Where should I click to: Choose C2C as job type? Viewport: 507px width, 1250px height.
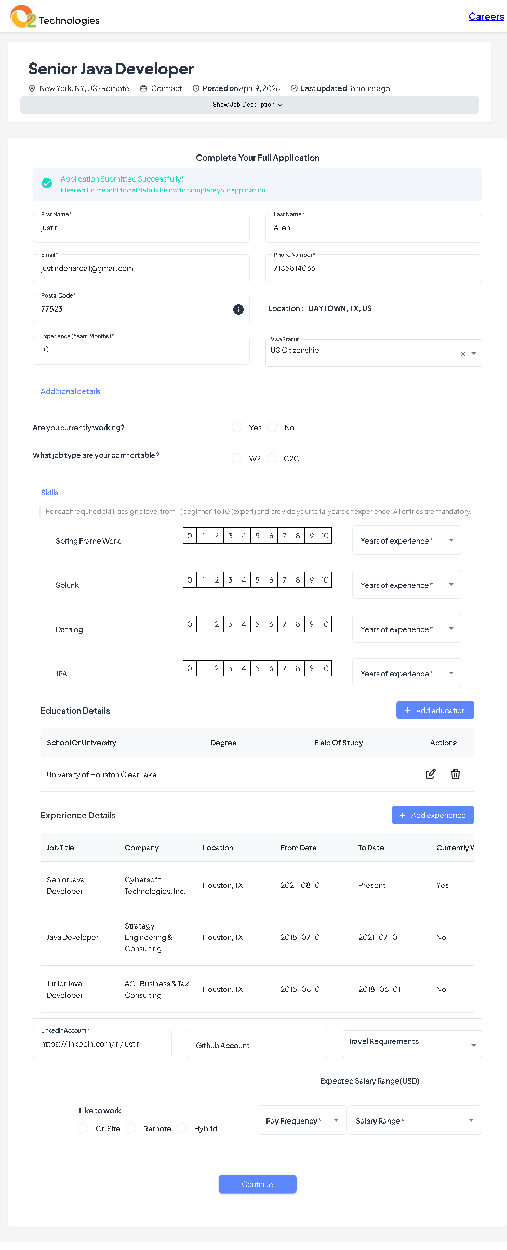click(272, 458)
